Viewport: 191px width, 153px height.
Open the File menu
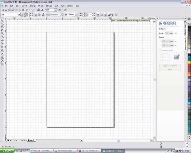[6, 6]
